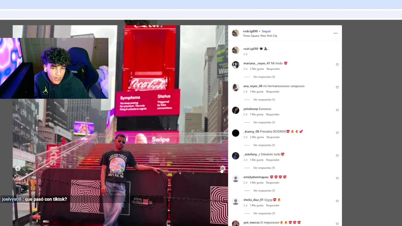This screenshot has width=402, height=226.
Task: Open yeii_mercss profile picture
Action: (x=236, y=223)
